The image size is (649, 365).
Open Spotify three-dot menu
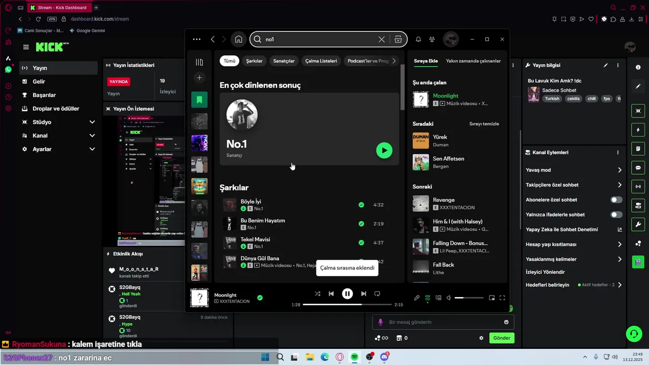click(x=197, y=39)
